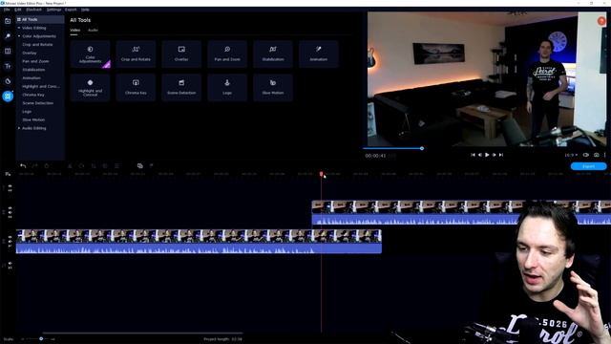
Task: Open the Logo tool tile
Action: [x=227, y=88]
